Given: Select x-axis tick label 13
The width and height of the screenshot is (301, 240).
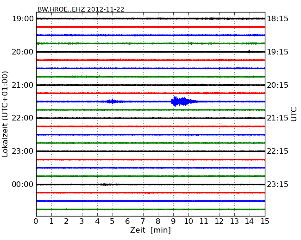Looking at the screenshot, I should pyautogui.click(x=234, y=221).
